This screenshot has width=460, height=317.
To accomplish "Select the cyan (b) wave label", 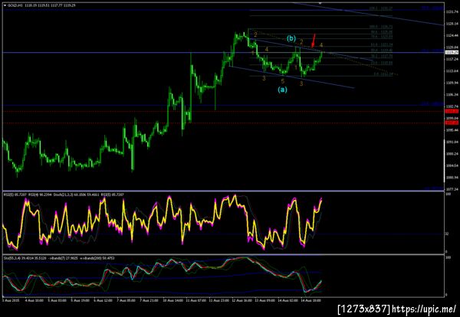I will click(291, 38).
